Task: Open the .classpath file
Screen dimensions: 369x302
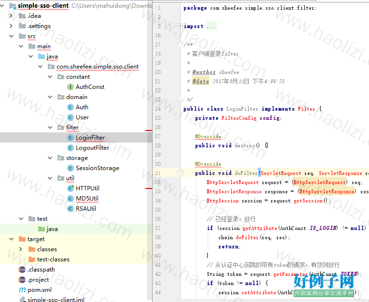Action: (41, 270)
